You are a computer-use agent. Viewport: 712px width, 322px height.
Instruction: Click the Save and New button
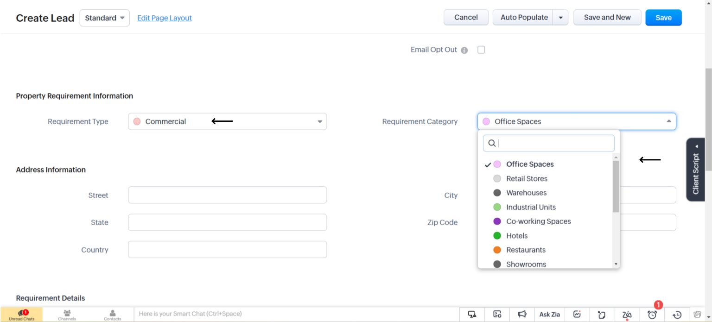point(607,17)
